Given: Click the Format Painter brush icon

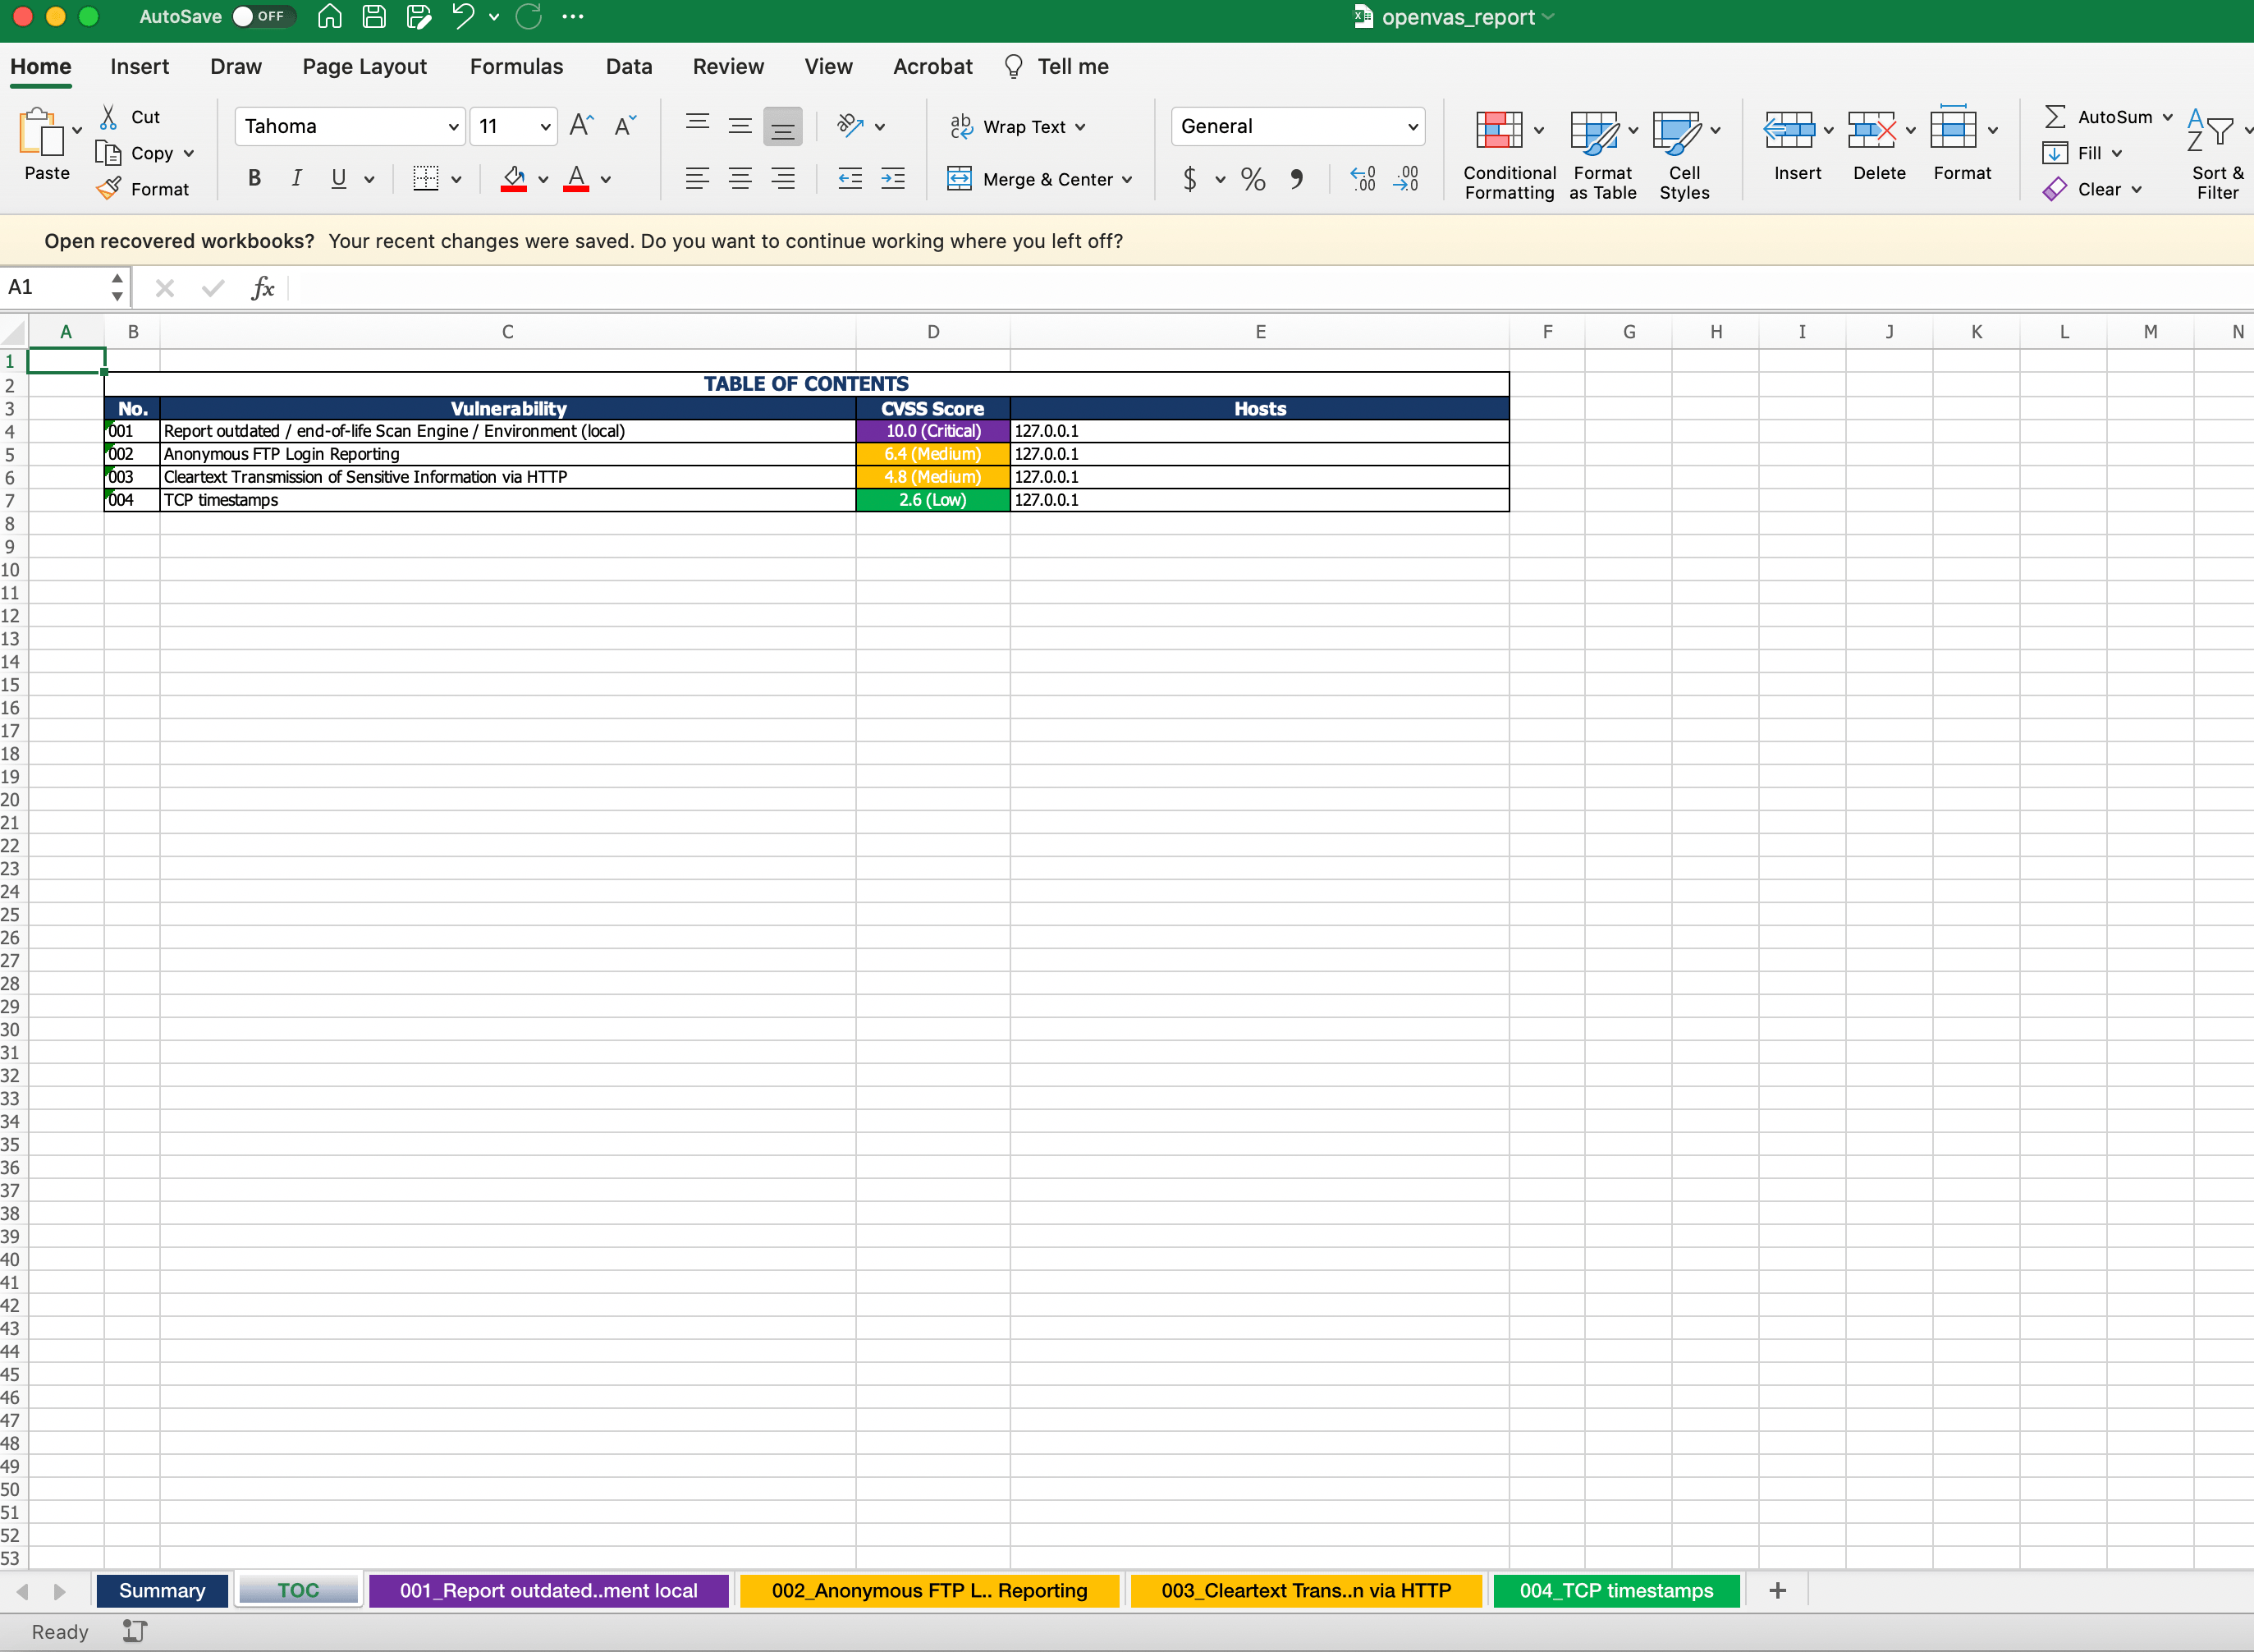Looking at the screenshot, I should 109,188.
